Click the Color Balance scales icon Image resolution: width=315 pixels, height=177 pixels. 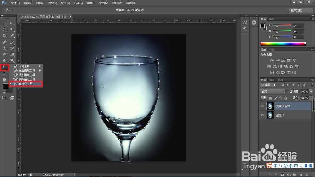click(275, 66)
